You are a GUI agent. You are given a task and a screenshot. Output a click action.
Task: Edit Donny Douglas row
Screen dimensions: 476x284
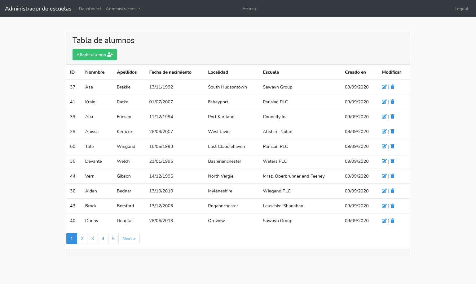(x=384, y=221)
